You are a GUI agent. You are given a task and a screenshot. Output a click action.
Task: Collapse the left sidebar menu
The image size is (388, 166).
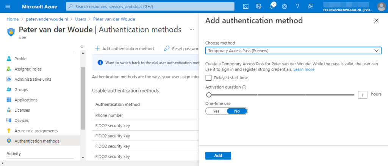(81, 46)
